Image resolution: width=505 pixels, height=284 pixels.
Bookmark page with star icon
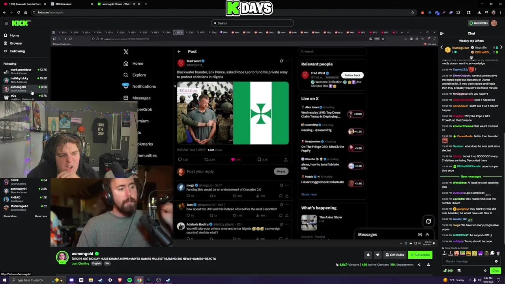413,12
